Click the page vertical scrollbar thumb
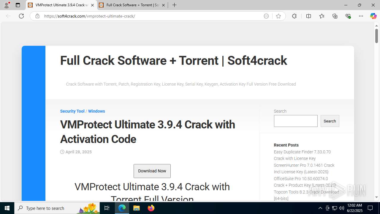Viewport: 380px width, 214px height. click(x=376, y=36)
